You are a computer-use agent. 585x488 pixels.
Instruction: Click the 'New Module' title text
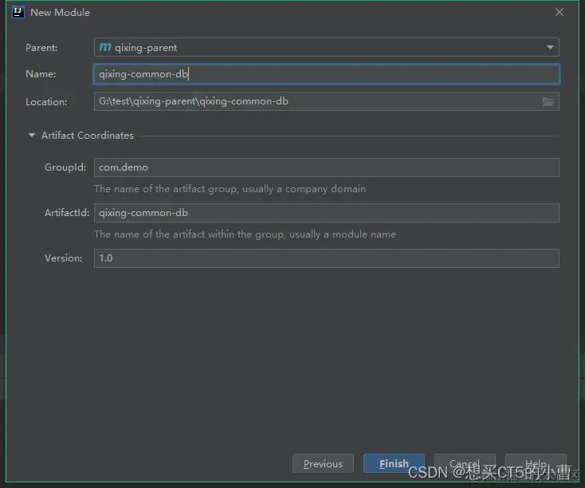[60, 12]
